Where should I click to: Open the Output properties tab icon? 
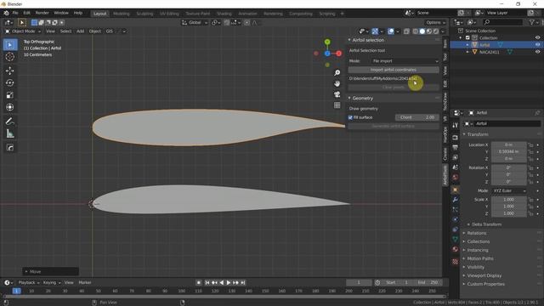point(456,148)
